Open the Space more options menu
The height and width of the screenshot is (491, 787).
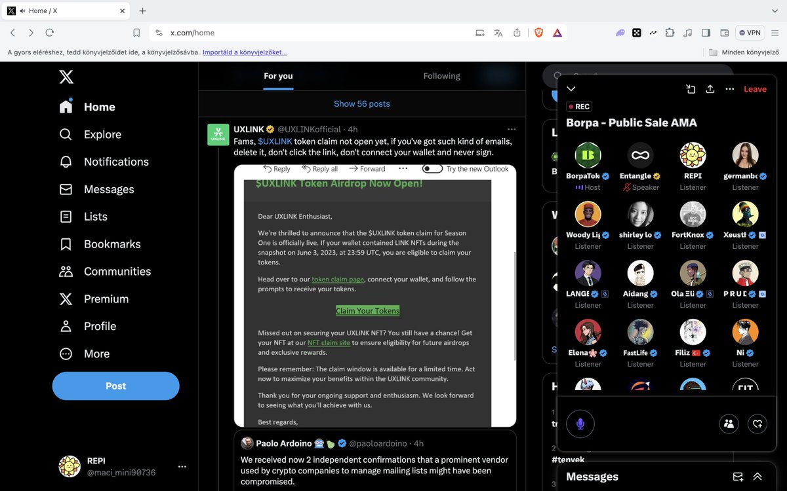point(730,89)
